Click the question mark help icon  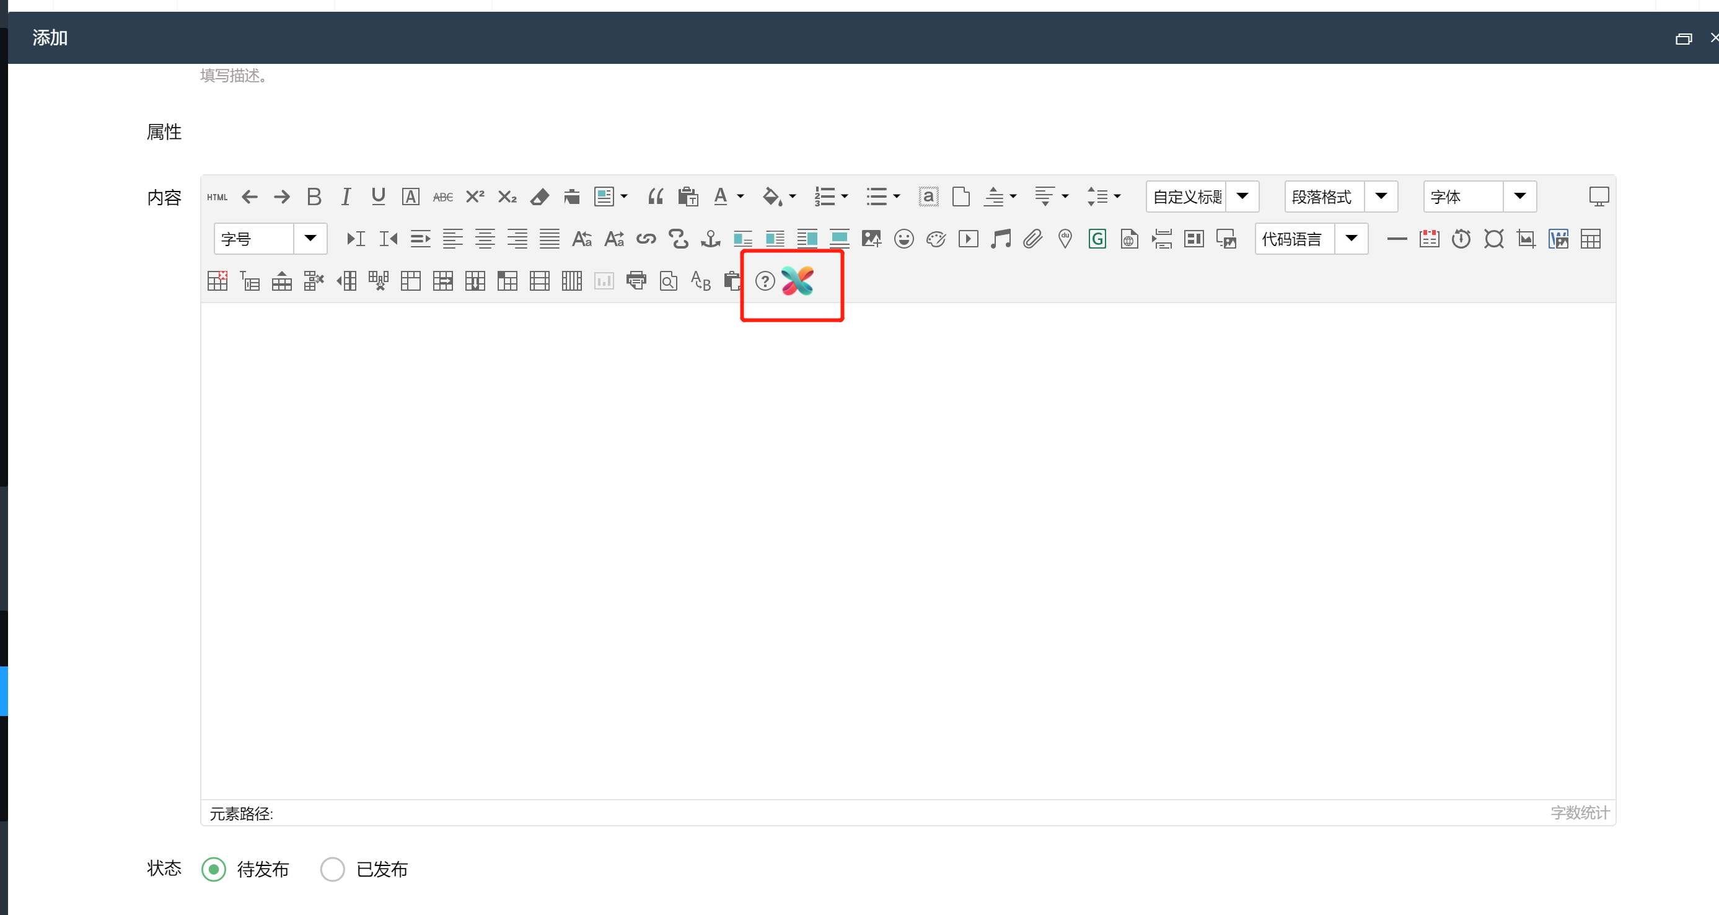tap(765, 281)
